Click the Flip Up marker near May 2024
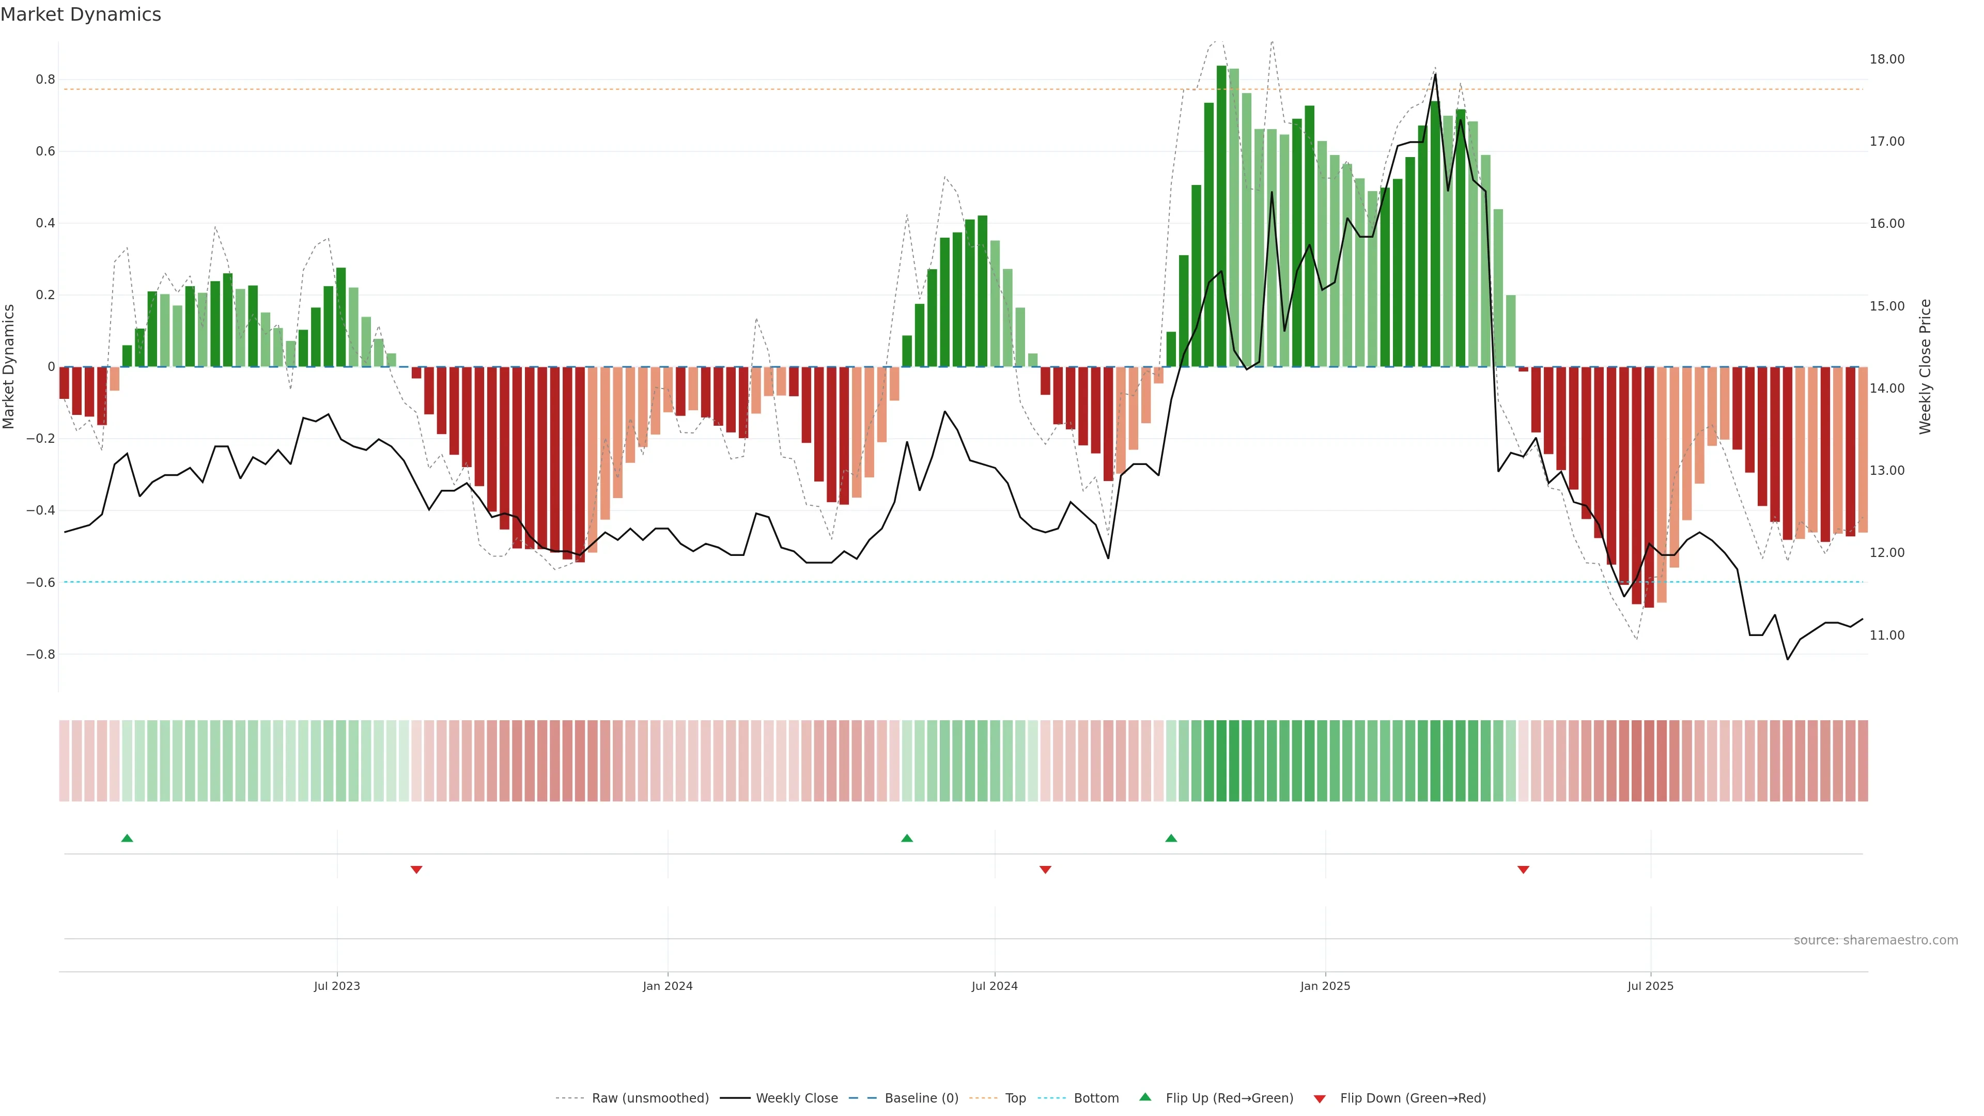The height and width of the screenshot is (1116, 1984). pyautogui.click(x=907, y=838)
